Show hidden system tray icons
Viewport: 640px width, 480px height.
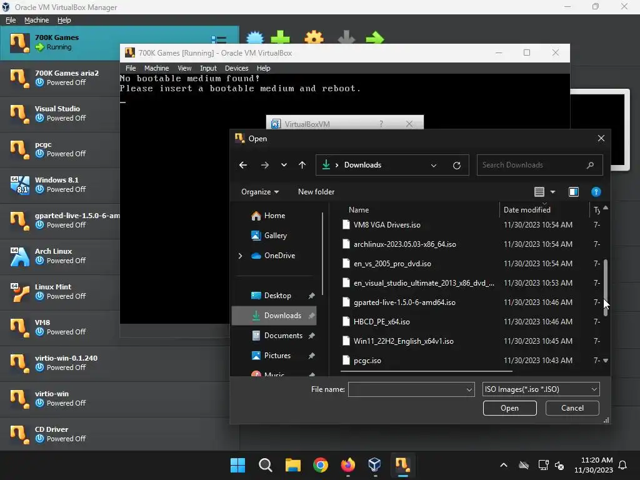504,465
